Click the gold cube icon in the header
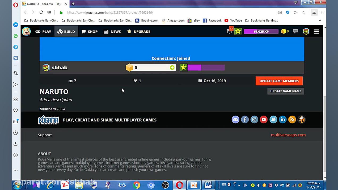 tap(284, 31)
